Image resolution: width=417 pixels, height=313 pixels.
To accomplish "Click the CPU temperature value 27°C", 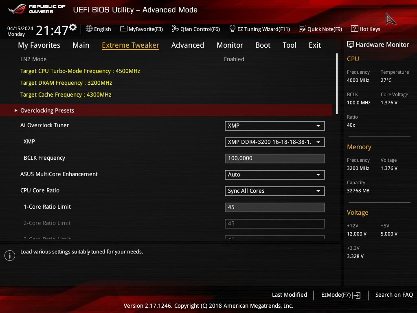I will [386, 80].
